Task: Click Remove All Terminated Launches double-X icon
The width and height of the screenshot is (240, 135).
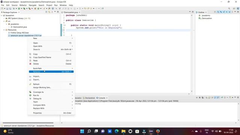Action: (202, 97)
